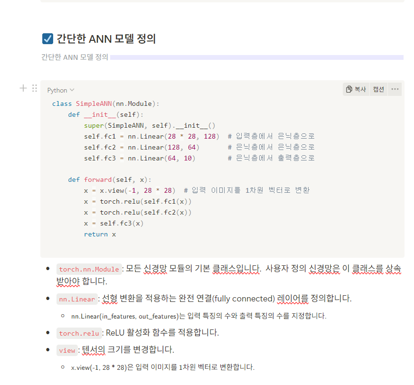Click the comment # 은닉층에서 출력층으로

pyautogui.click(x=271, y=158)
